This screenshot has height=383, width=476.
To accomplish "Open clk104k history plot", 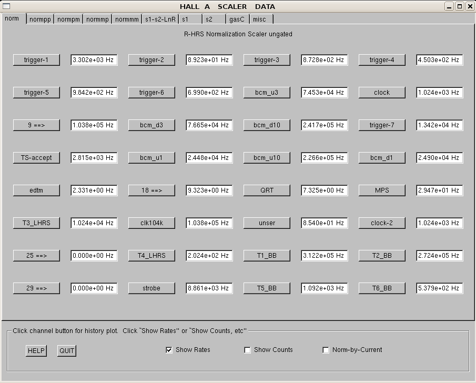I will (x=151, y=223).
